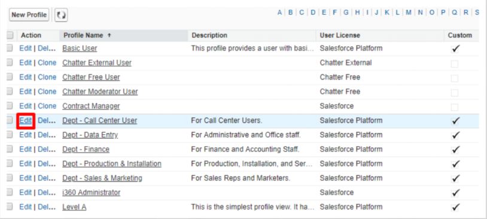Filter profiles by letter J
This screenshot has width=487, height=219.
coord(376,13)
